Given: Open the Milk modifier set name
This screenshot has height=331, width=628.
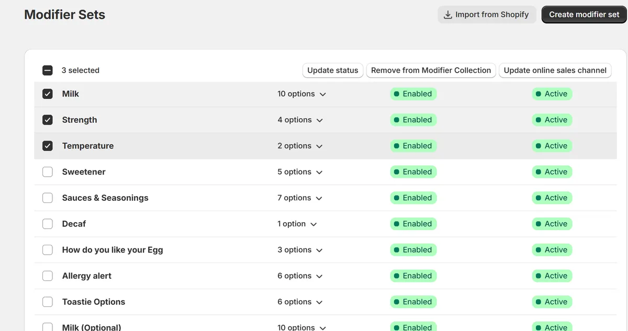Looking at the screenshot, I should pos(71,94).
